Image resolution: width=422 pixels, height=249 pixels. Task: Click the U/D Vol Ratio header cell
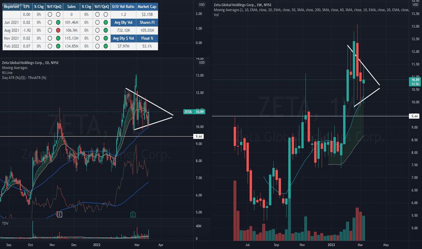point(123,7)
